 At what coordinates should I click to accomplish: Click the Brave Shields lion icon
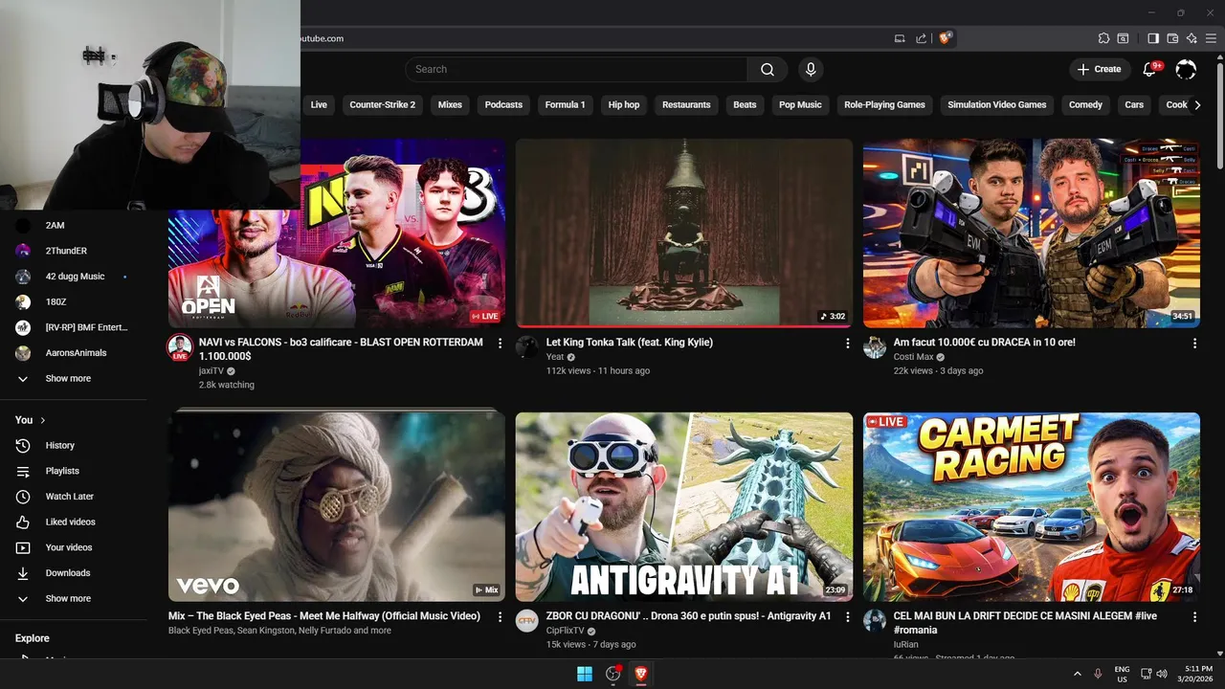click(x=945, y=38)
